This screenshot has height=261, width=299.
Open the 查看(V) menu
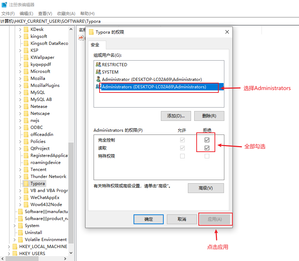45,14
